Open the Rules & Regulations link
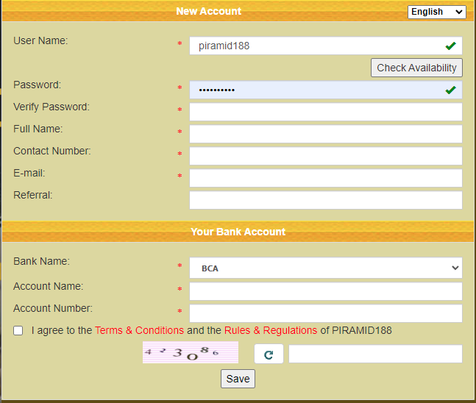476x403 pixels. point(270,330)
